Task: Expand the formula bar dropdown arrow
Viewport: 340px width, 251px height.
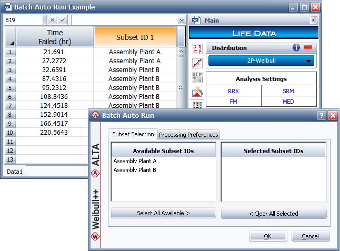Action: [182, 20]
